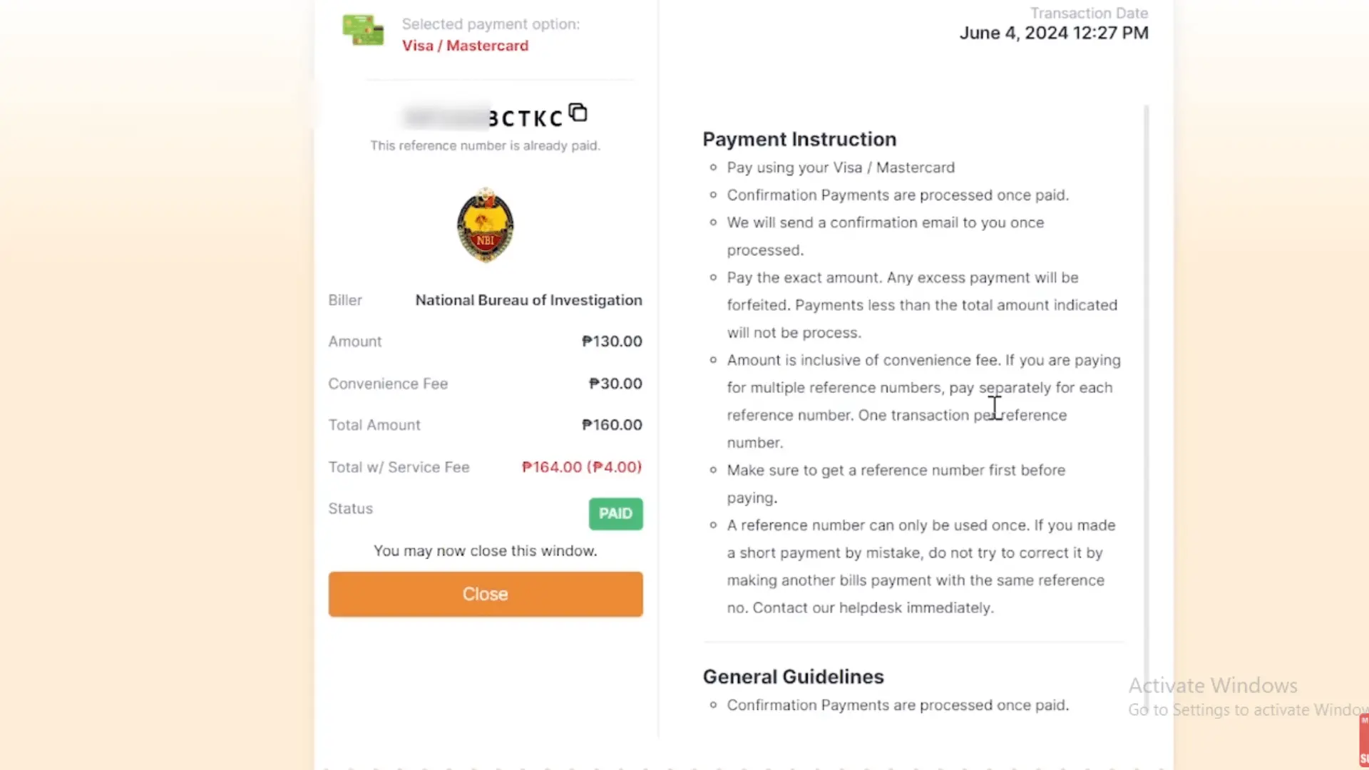Image resolution: width=1369 pixels, height=770 pixels.
Task: Click the reference number ending in CTKC
Action: pos(485,118)
